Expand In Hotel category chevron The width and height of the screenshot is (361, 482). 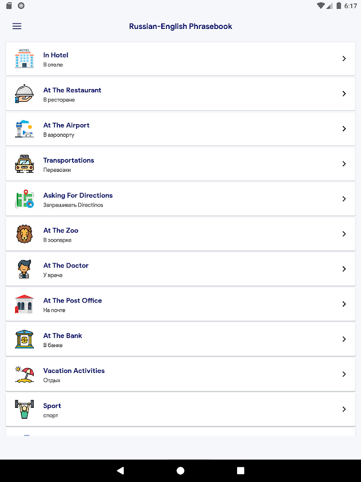click(344, 58)
